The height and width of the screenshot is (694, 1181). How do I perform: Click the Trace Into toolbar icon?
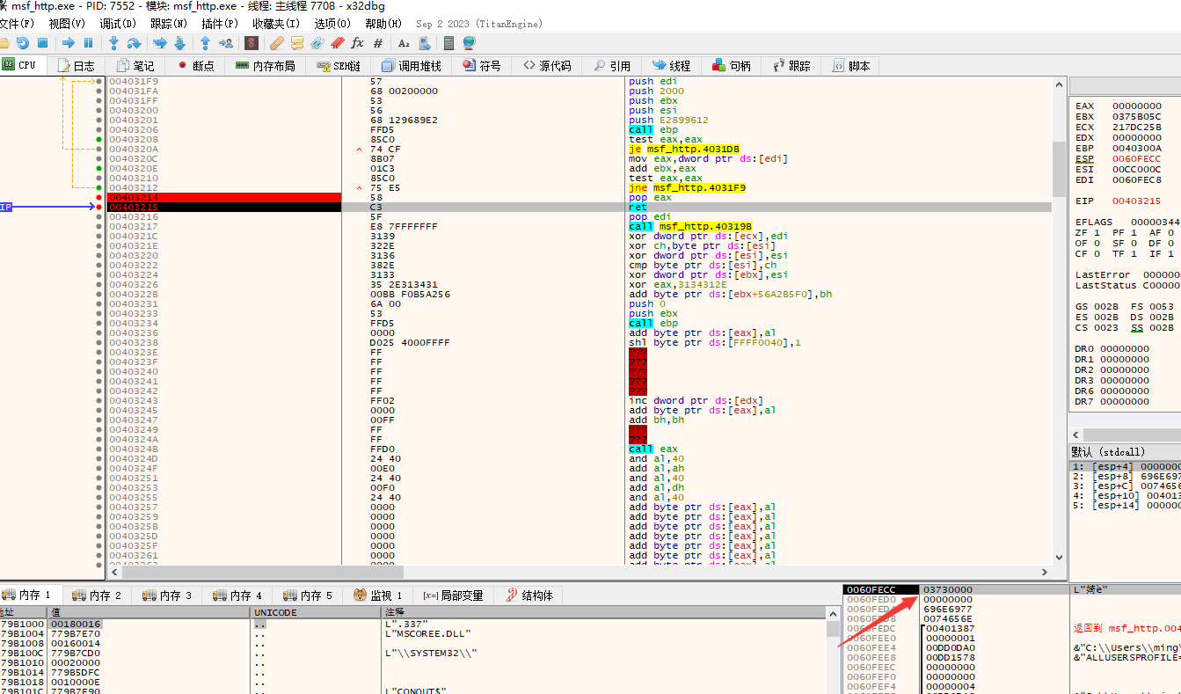click(159, 42)
